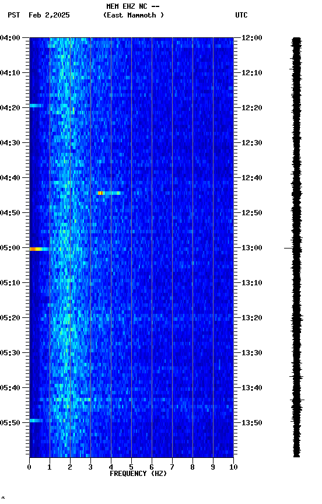
Task: Click the frequency axis label '8'
Action: click(x=192, y=467)
